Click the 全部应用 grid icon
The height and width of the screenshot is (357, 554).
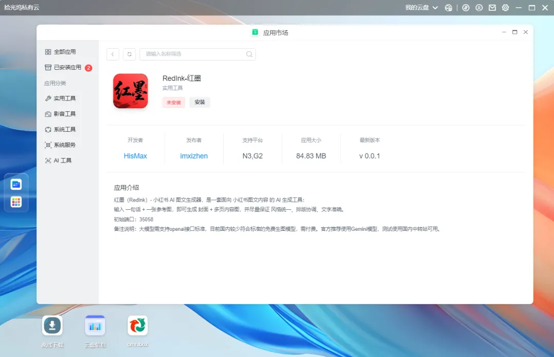(48, 52)
